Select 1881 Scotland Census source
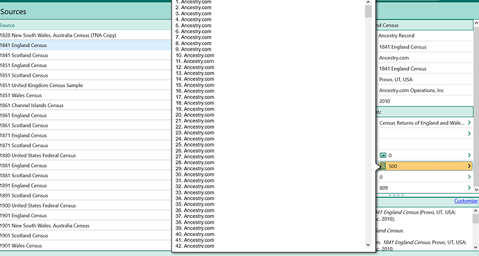The image size is (479, 256). click(x=85, y=176)
